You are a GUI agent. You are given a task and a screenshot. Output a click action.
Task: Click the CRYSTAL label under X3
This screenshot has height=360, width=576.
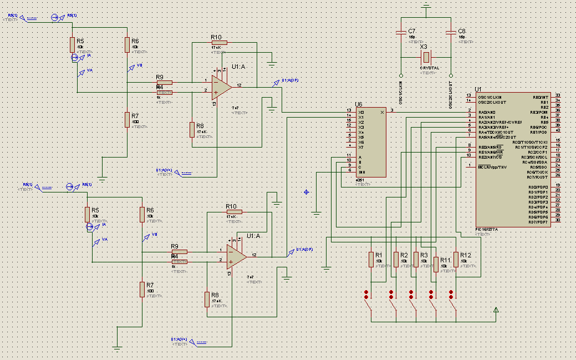[430, 68]
